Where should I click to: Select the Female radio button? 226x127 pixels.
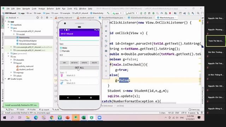click(61, 51)
